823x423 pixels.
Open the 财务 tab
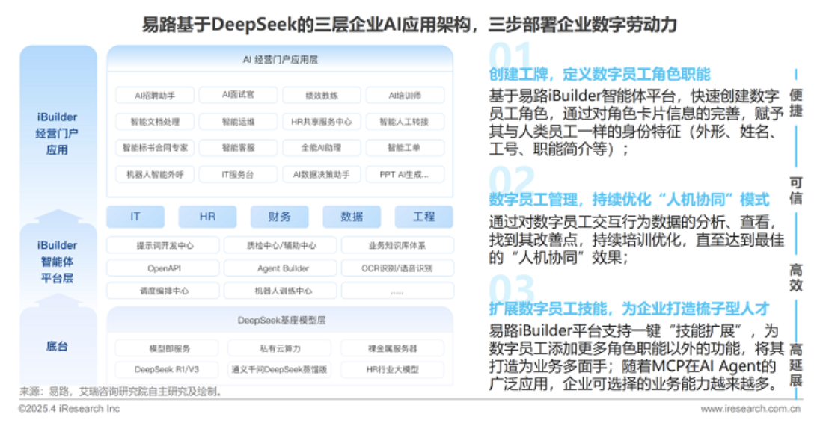(280, 217)
